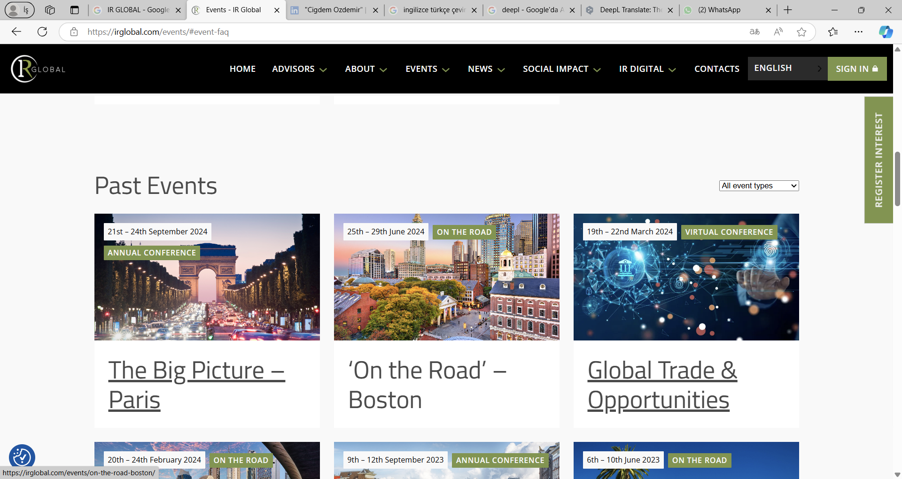Expand the NEWS menu

pyautogui.click(x=486, y=69)
